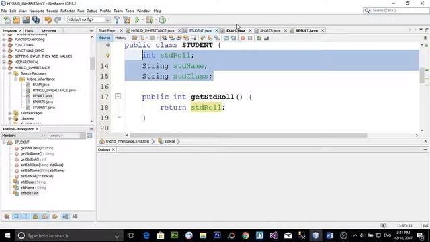Select Source view button
430x242 pixels.
point(105,38)
